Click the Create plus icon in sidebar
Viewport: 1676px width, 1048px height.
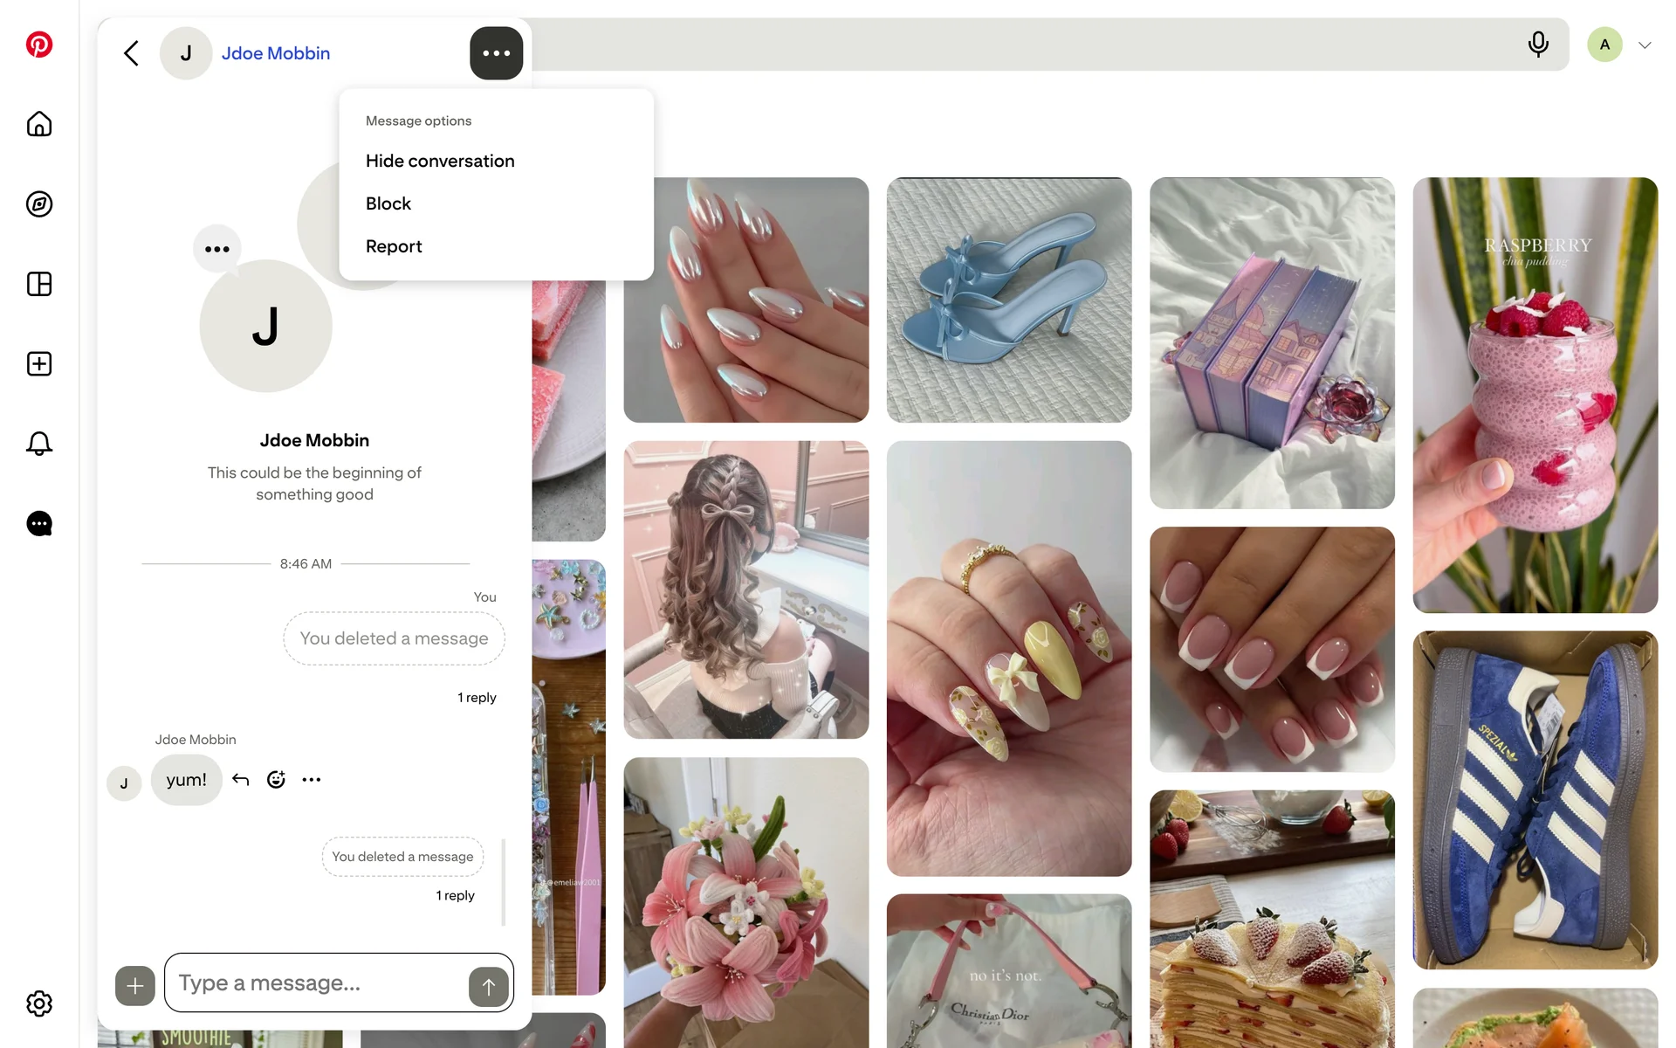[39, 364]
